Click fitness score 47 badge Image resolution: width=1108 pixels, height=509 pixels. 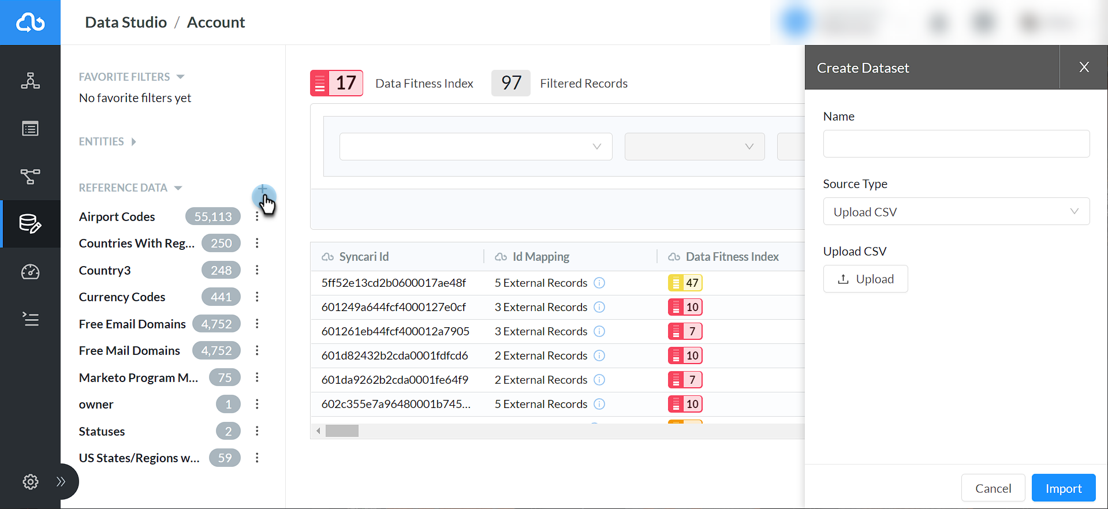[x=685, y=283]
